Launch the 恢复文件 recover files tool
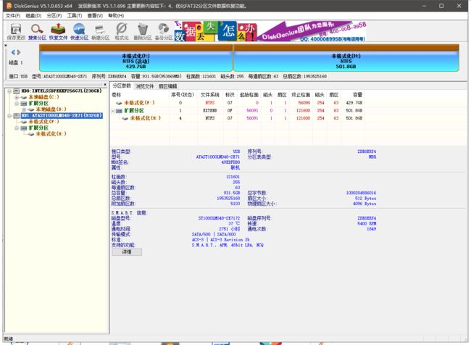Image resolution: width=471 pixels, height=345 pixels. tap(58, 32)
